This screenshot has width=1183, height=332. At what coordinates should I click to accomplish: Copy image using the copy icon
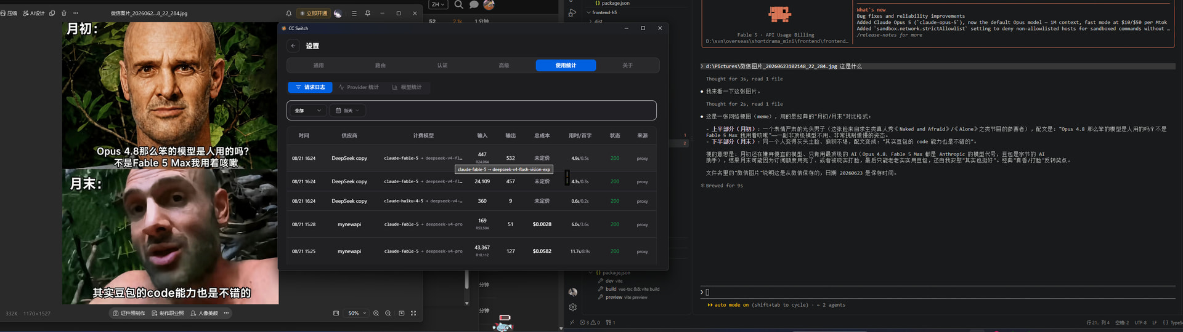click(x=52, y=13)
